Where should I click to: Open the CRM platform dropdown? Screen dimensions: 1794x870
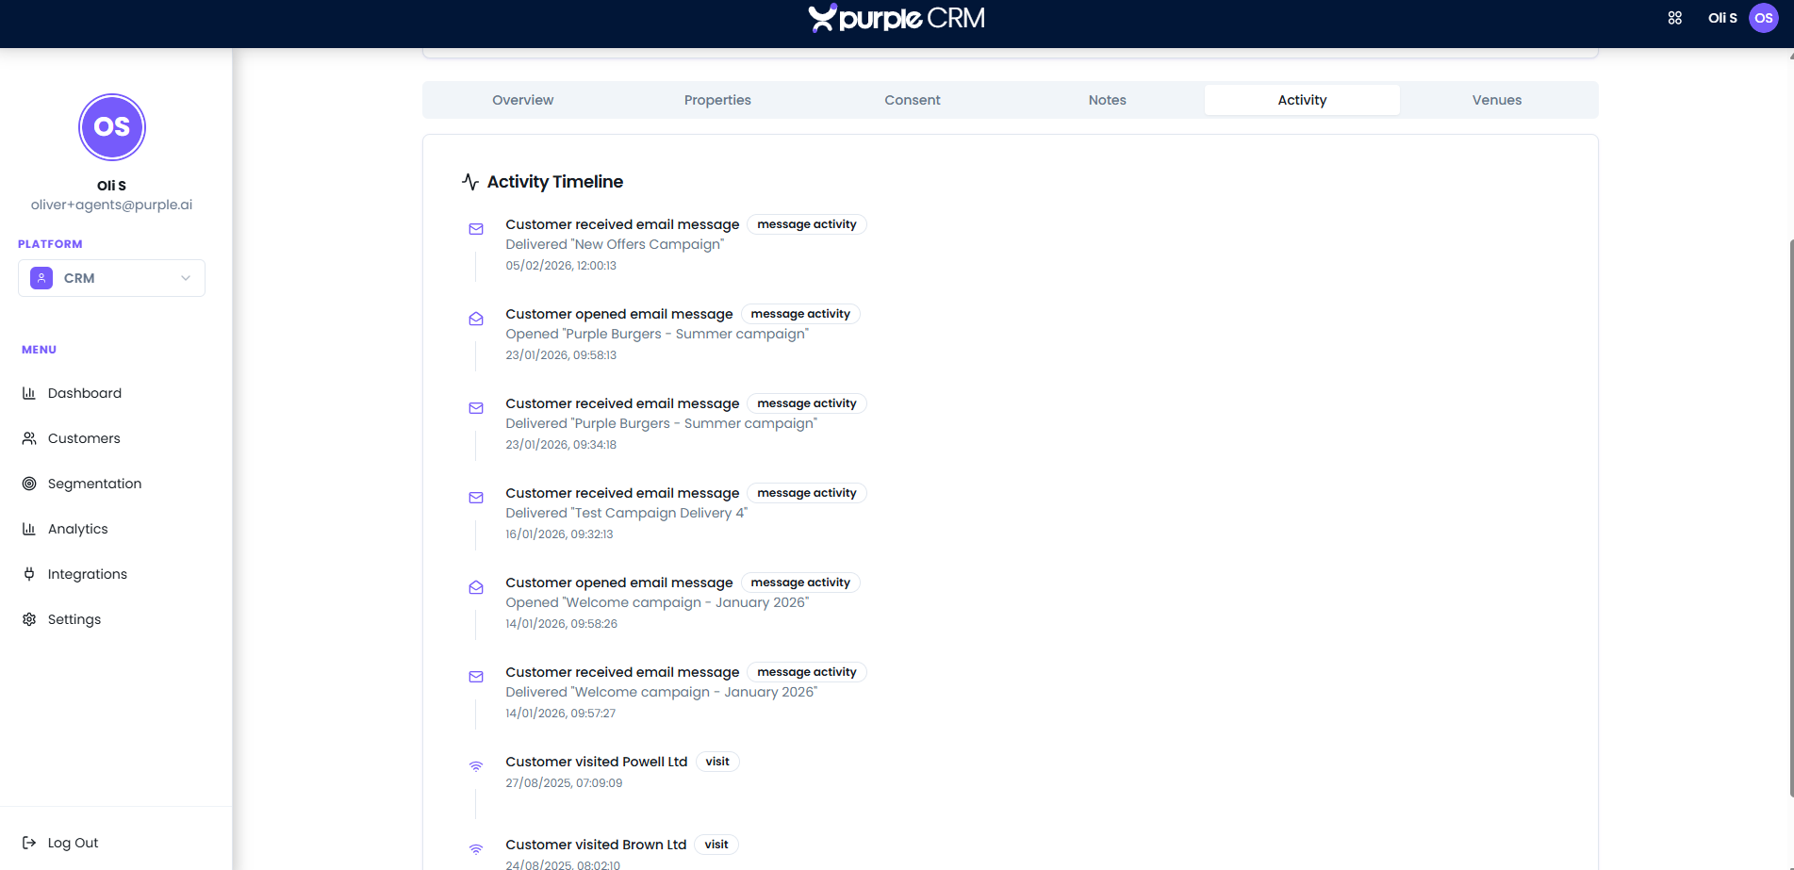point(111,278)
